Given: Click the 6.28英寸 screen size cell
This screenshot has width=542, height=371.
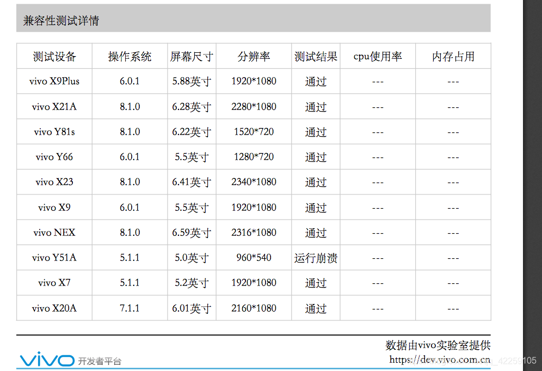Looking at the screenshot, I should click(192, 107).
